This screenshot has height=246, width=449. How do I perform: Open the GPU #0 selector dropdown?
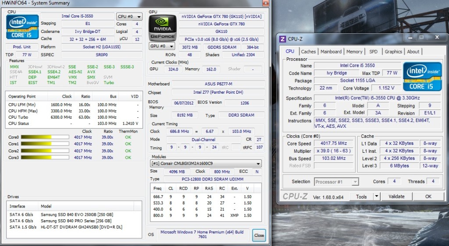click(162, 46)
